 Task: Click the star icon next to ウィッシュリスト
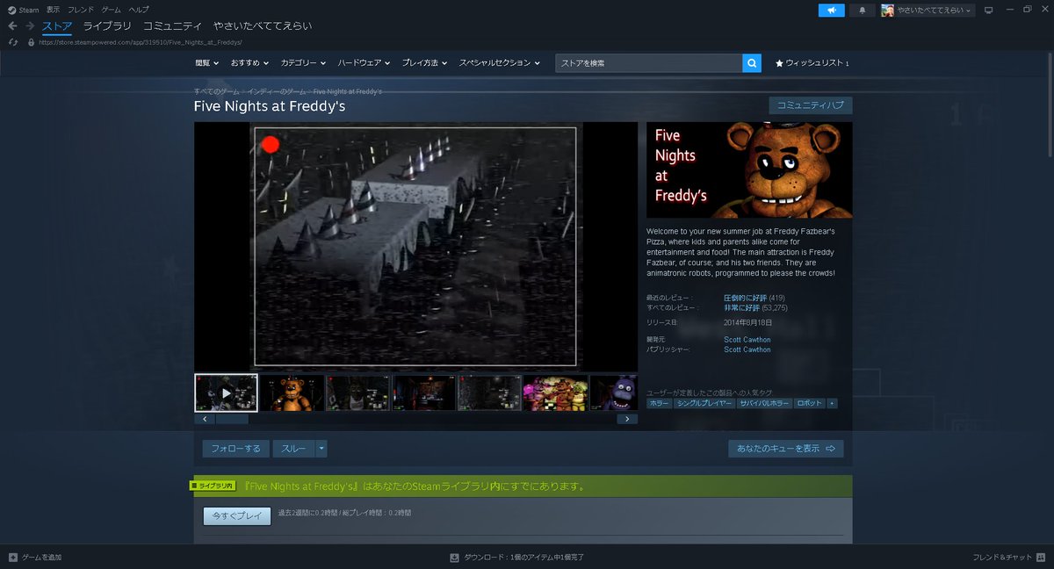[x=779, y=63]
